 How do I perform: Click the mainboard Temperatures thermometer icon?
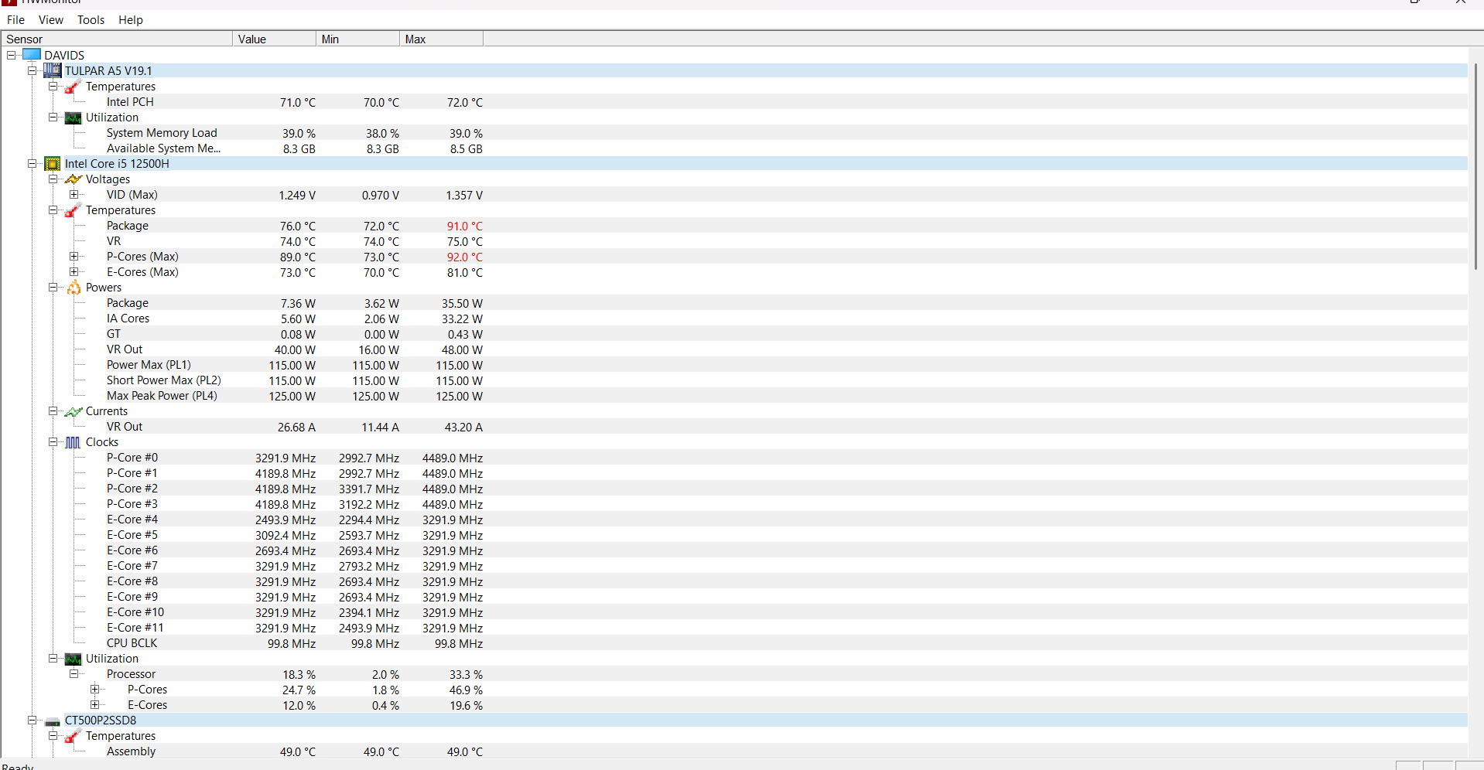73,87
